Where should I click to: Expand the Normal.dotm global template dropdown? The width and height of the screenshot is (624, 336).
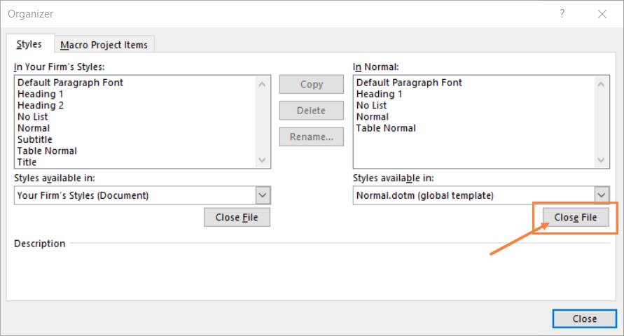(602, 195)
